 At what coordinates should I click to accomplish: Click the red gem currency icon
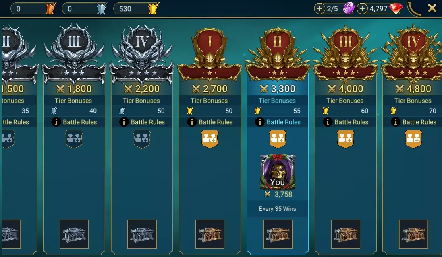click(x=396, y=8)
